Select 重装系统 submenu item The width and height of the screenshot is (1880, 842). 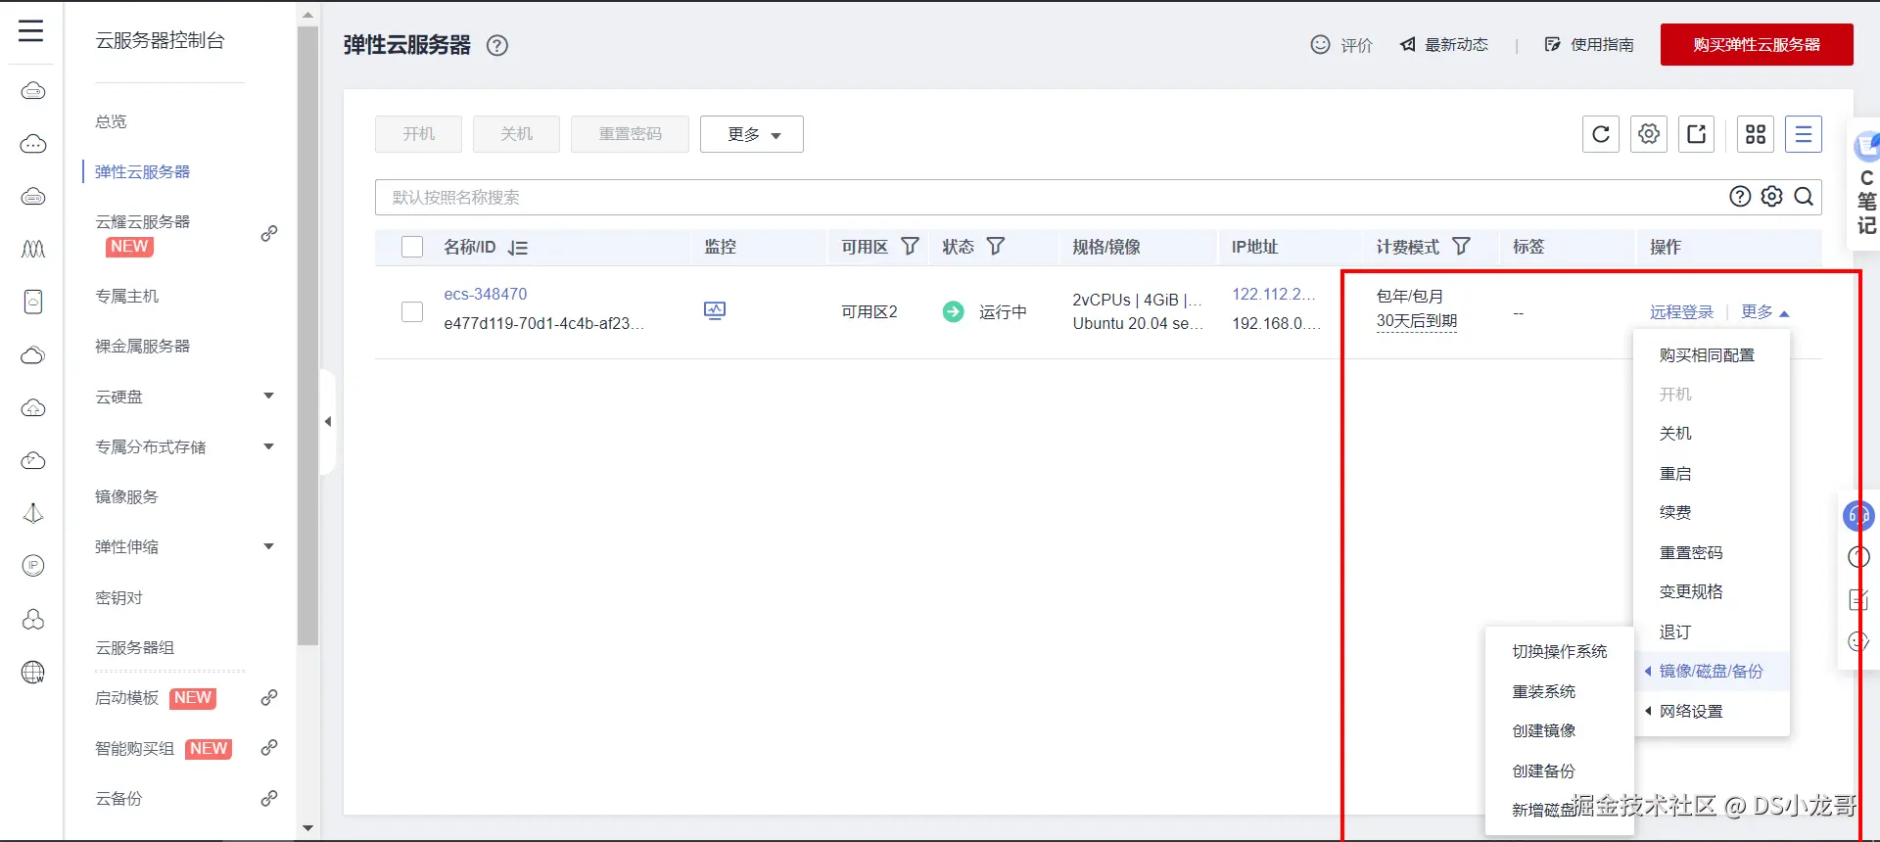(1544, 692)
